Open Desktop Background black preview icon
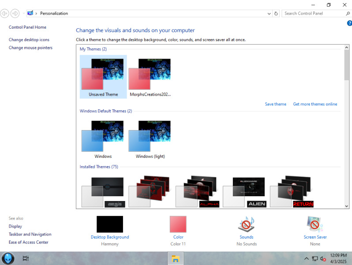The image size is (352, 265). coord(110,224)
